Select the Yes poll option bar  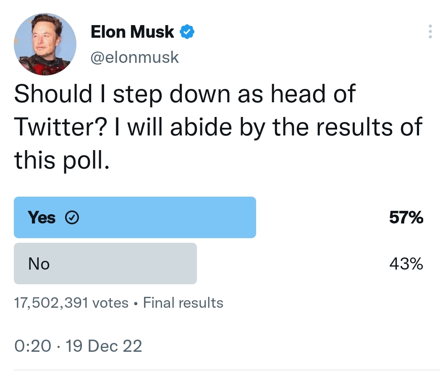135,217
